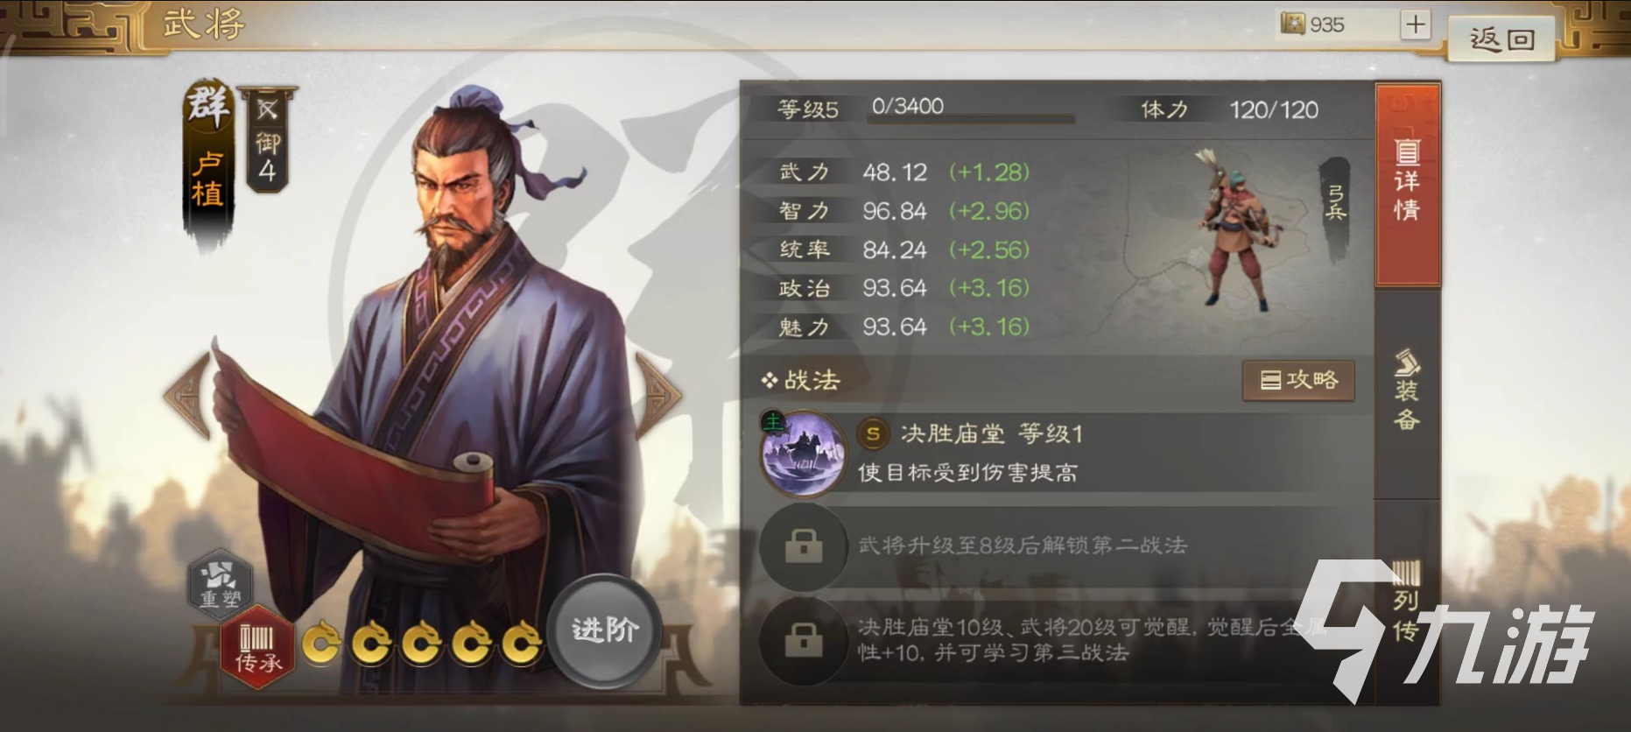1631x732 pixels.
Task: Tap the red 传承 inheritance hexagon
Action: [x=257, y=648]
